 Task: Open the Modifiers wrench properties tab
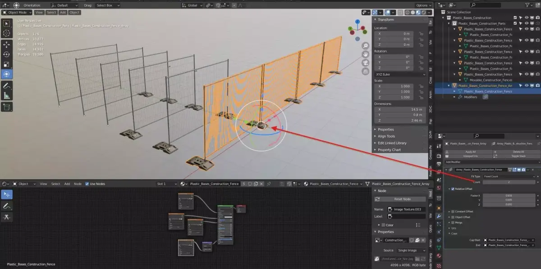click(439, 216)
